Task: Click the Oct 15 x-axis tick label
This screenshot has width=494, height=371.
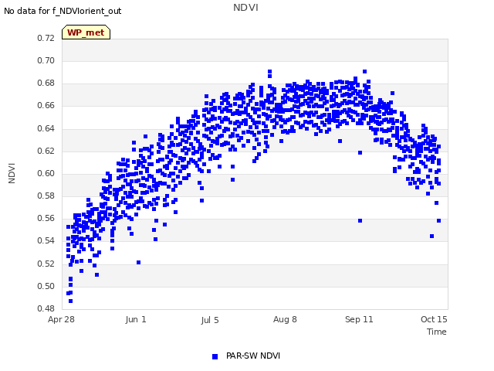Action: coord(434,319)
